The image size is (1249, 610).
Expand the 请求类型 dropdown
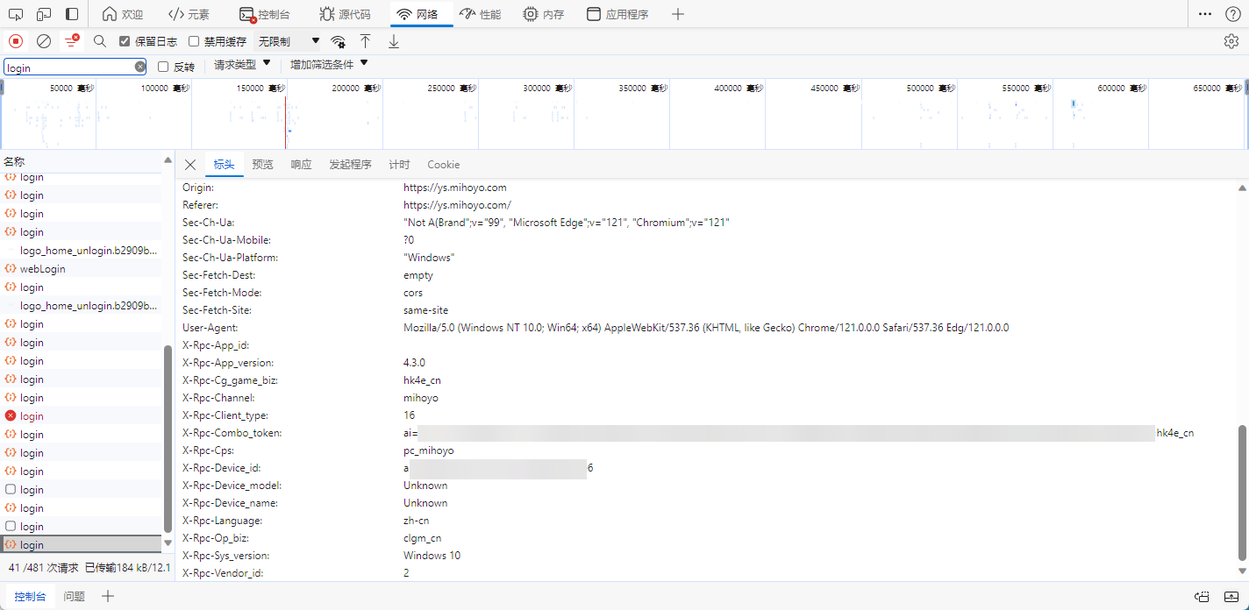[242, 65]
